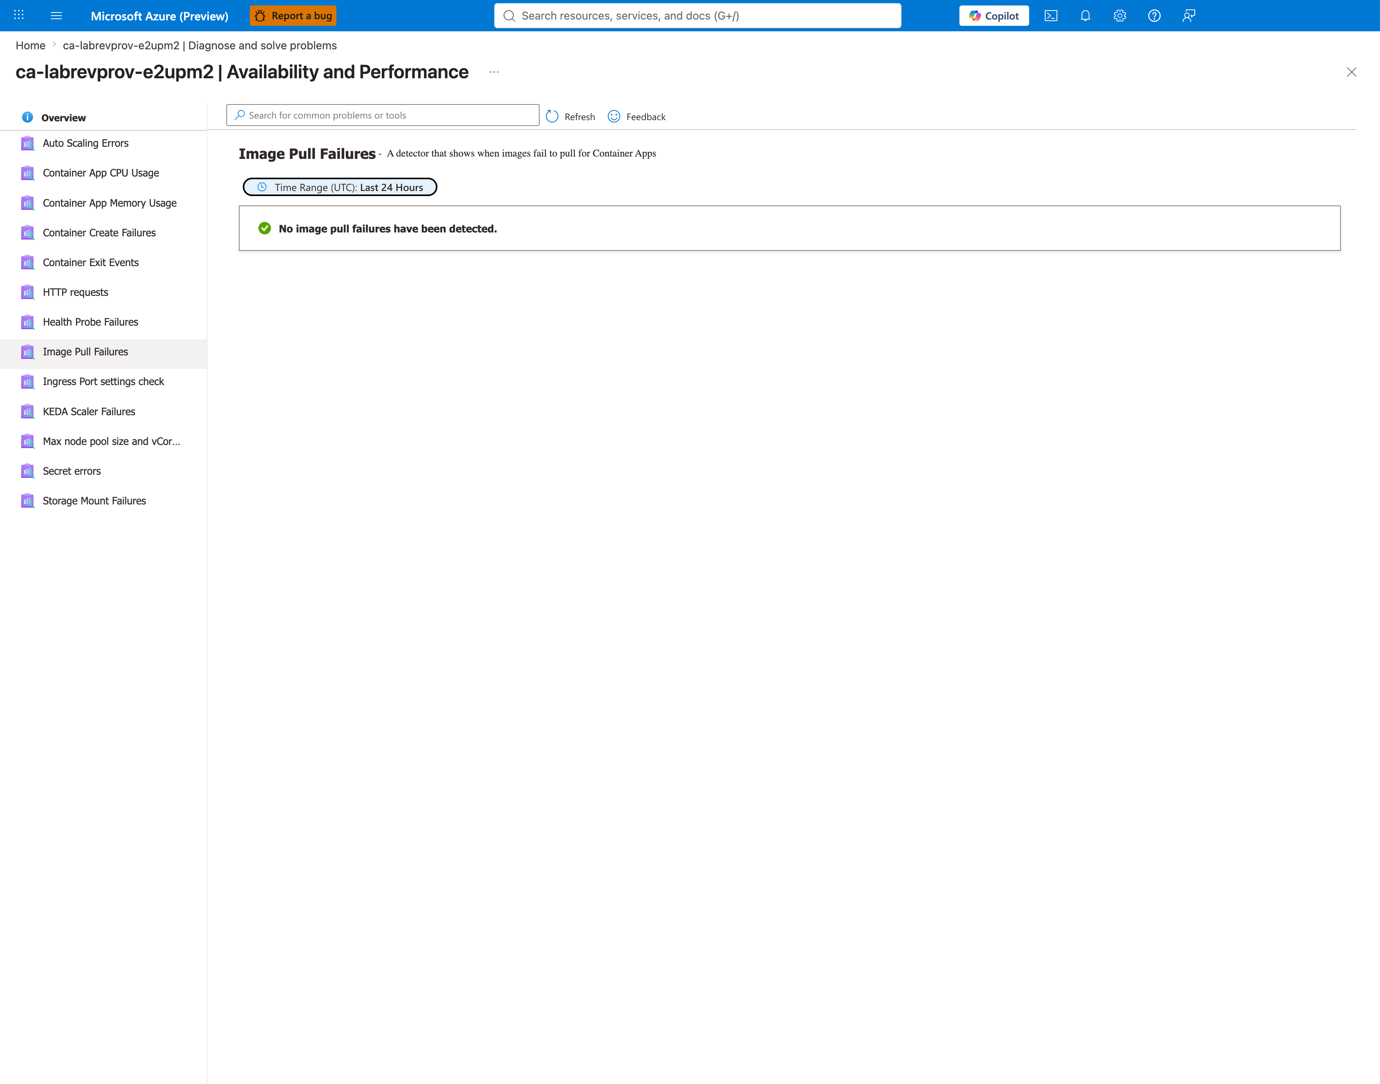Focus the global search resources field

tap(697, 16)
